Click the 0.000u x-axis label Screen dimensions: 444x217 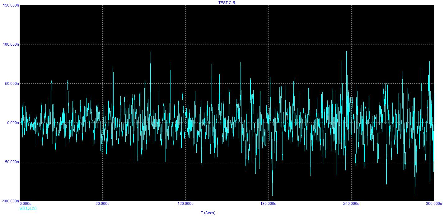(26, 204)
